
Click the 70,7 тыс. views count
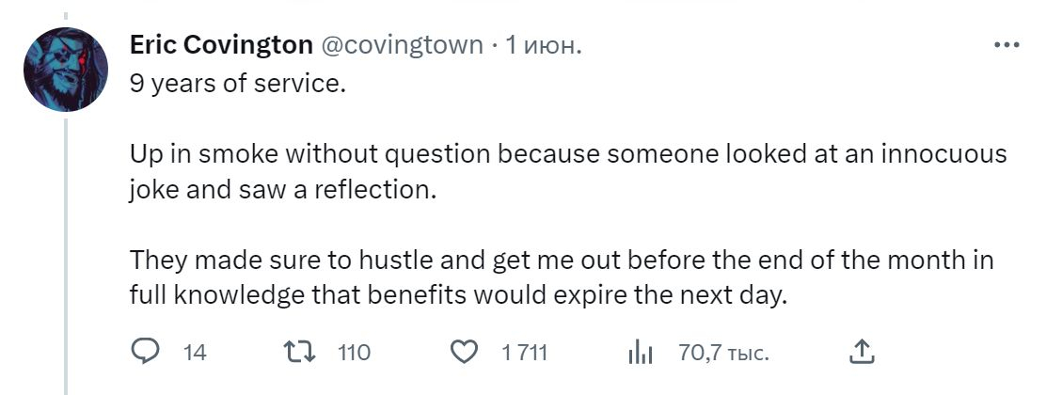723,354
